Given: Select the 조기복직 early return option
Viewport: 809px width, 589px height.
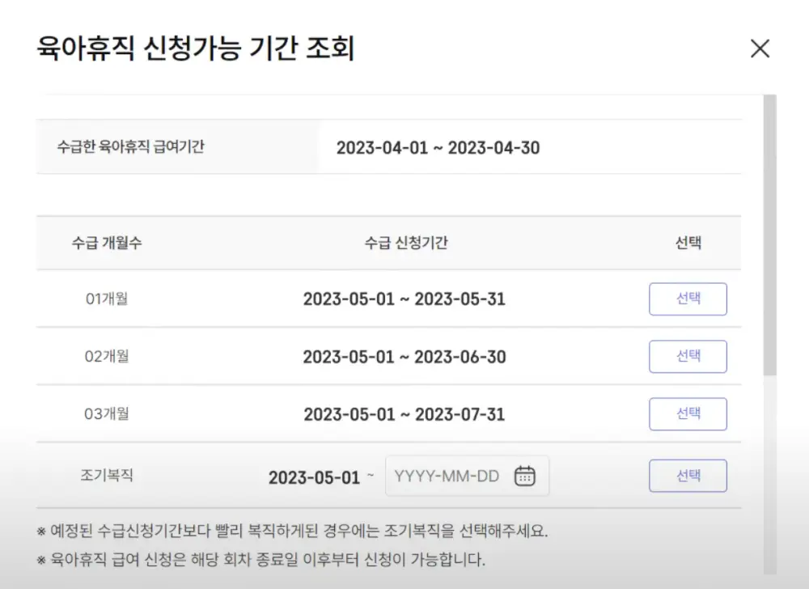Looking at the screenshot, I should (x=688, y=476).
